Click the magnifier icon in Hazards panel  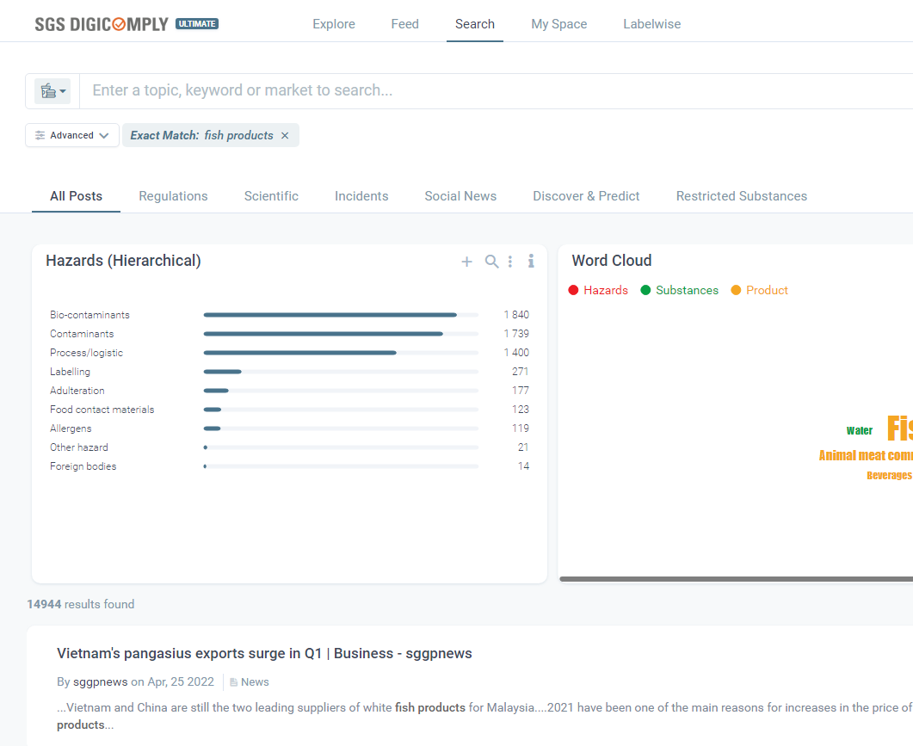(x=491, y=262)
